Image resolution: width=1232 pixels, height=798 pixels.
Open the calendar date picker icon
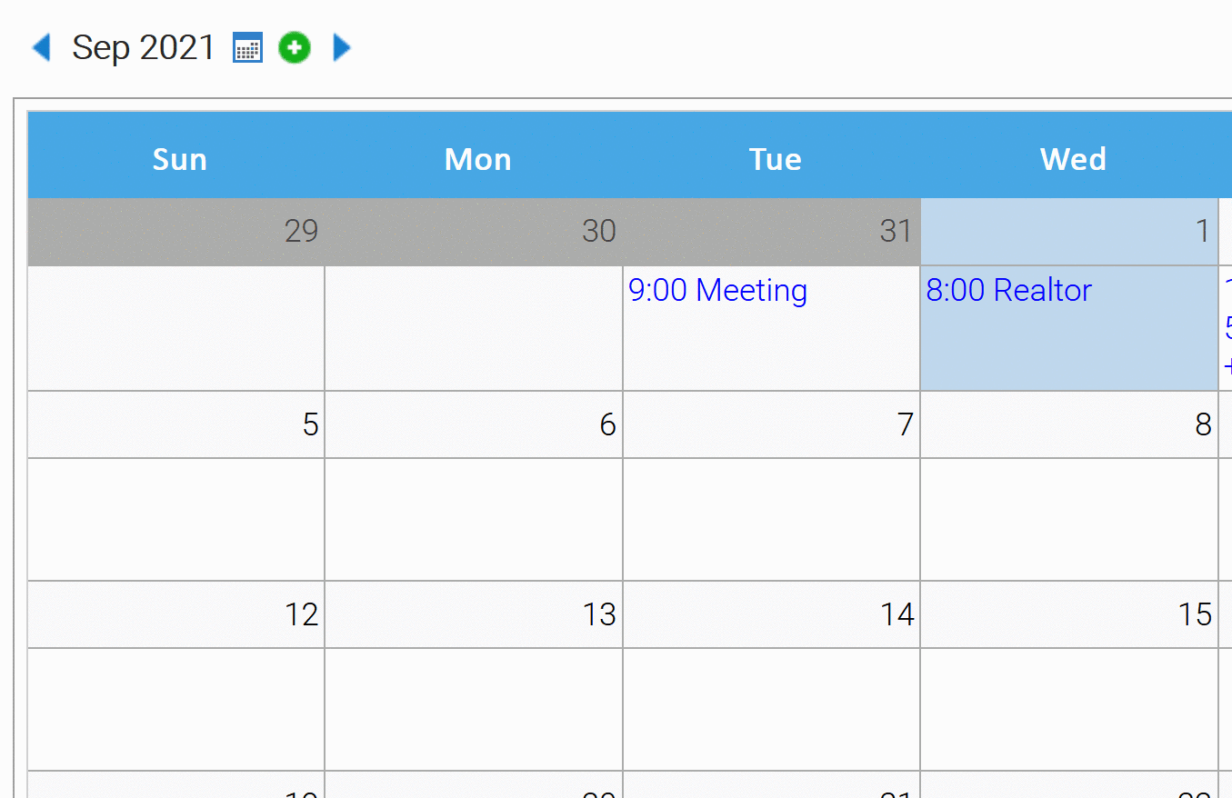pyautogui.click(x=247, y=47)
